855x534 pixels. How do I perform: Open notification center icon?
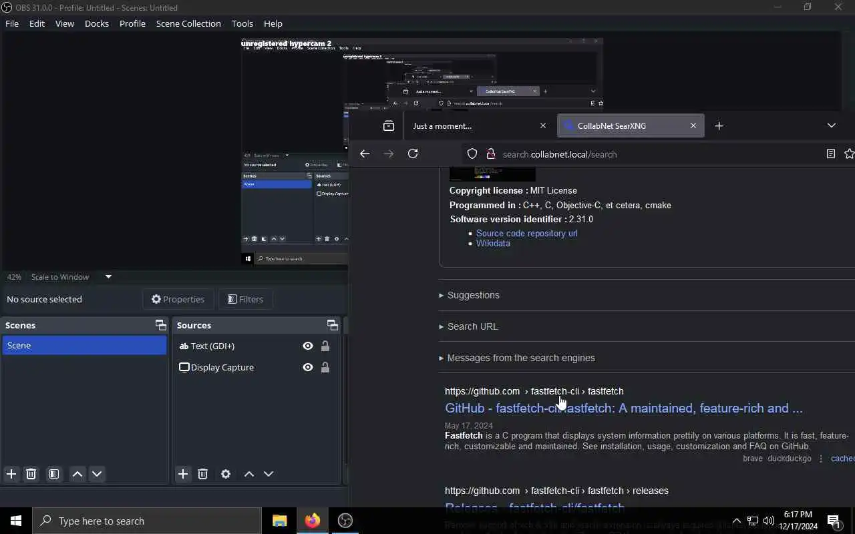[834, 521]
